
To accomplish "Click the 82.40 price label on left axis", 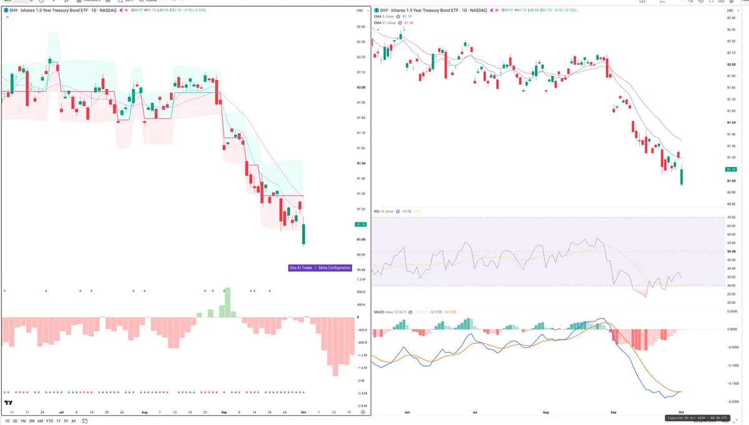I will 360,27.
